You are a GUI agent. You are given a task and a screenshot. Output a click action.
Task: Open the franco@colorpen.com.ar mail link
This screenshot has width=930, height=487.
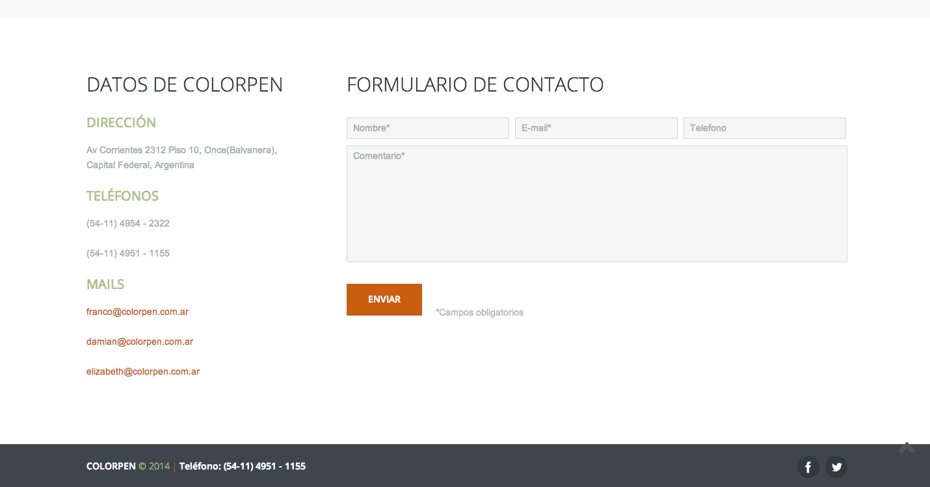point(137,312)
